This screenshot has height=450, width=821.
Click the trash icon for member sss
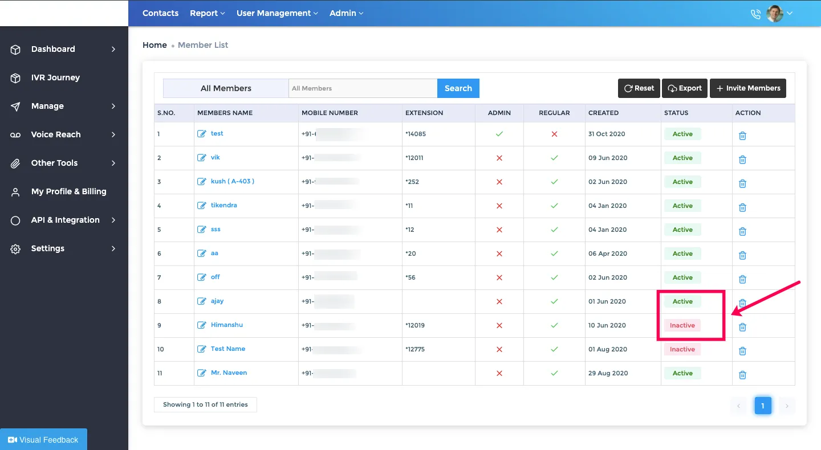(x=742, y=231)
